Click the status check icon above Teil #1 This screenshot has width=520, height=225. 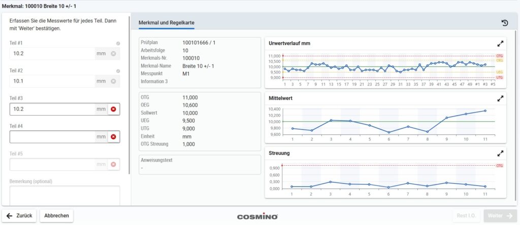(x=118, y=44)
